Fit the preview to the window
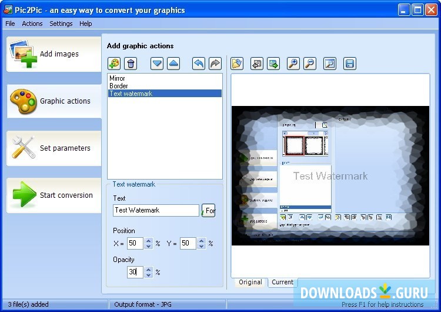This screenshot has height=312, width=441. (330, 64)
